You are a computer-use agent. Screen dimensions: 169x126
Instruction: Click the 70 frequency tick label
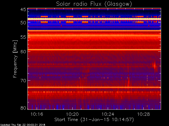tap(23, 81)
